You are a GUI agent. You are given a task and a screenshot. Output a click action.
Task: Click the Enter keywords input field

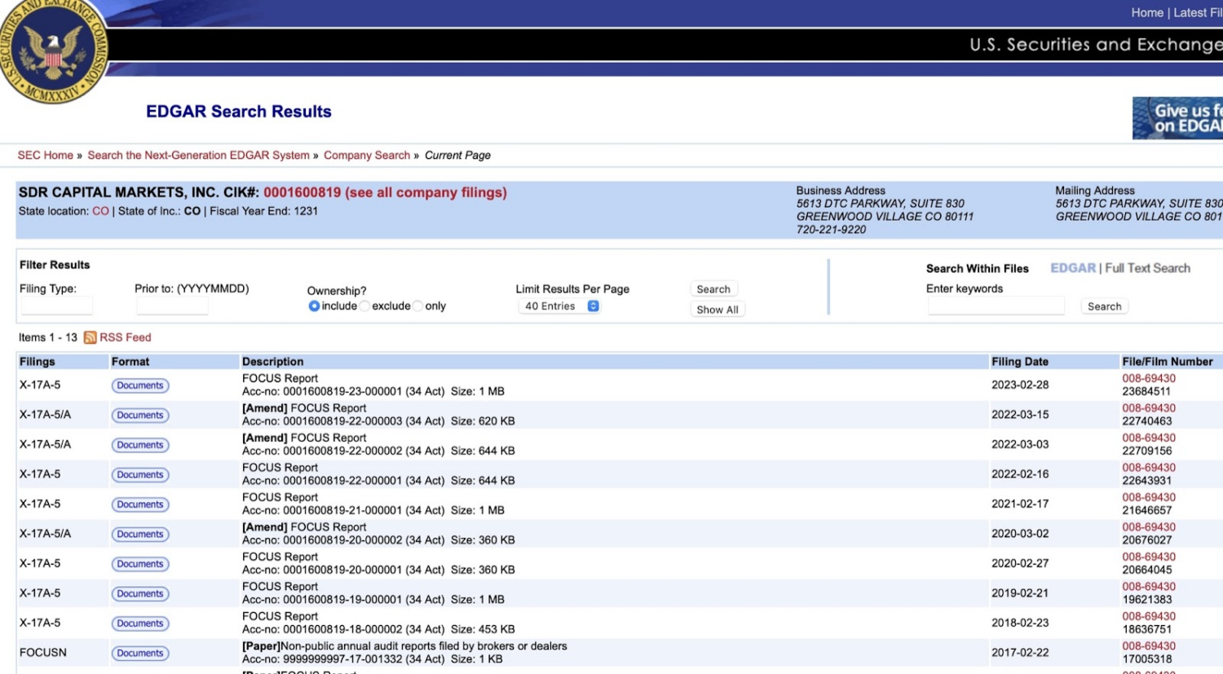[x=996, y=306]
